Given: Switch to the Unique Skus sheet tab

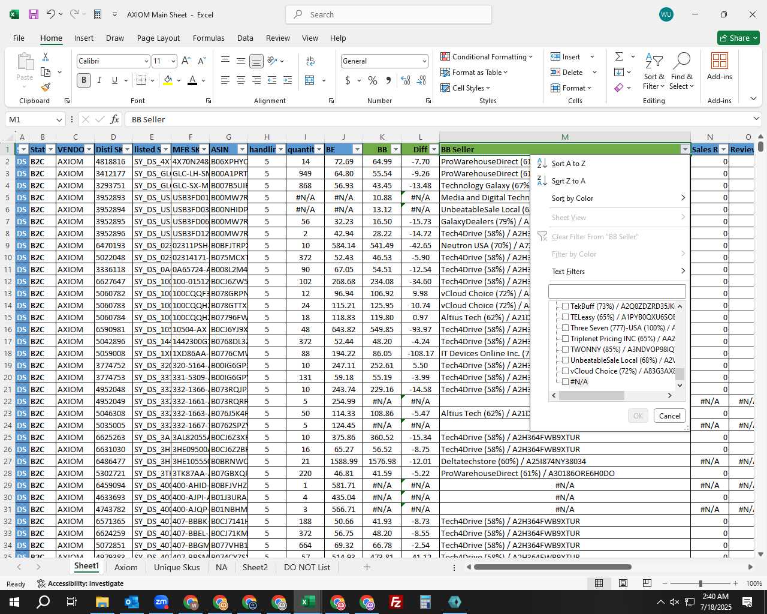Looking at the screenshot, I should coord(177,567).
